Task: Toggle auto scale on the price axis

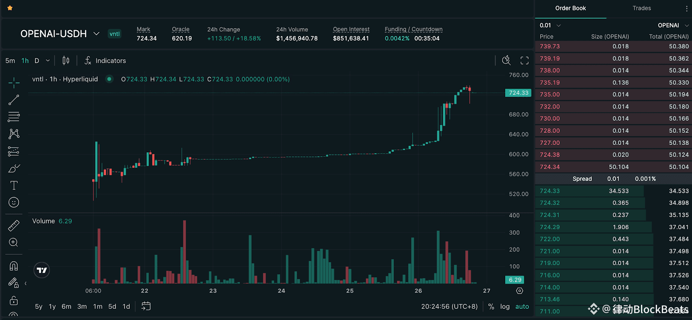Action: click(522, 306)
